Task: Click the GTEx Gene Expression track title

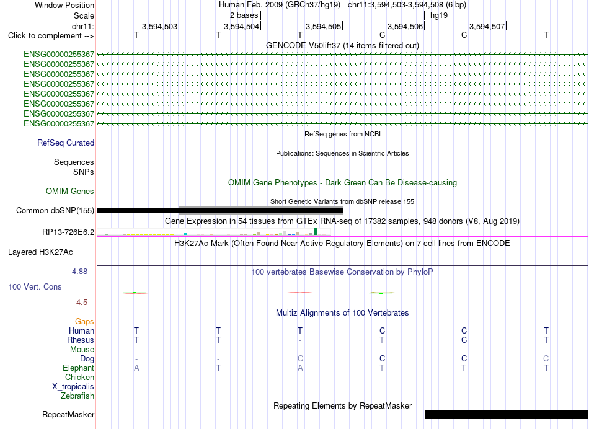Action: click(x=342, y=221)
